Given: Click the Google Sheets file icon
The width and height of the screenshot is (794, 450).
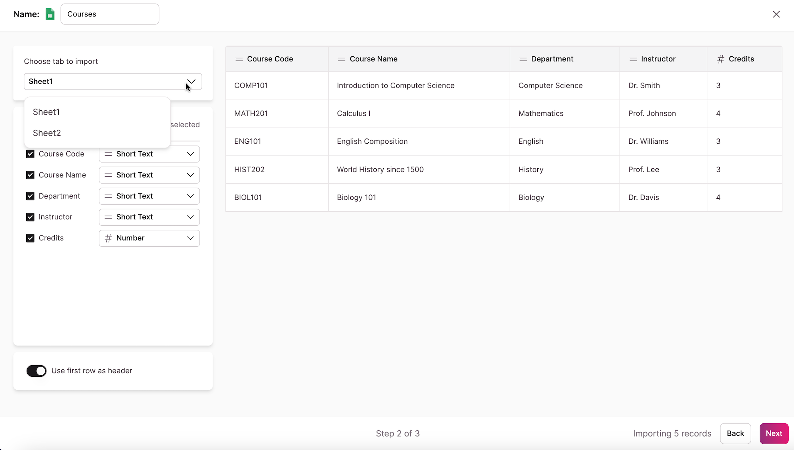Looking at the screenshot, I should 50,14.
